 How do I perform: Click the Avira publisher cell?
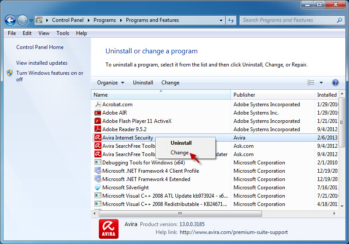239,138
